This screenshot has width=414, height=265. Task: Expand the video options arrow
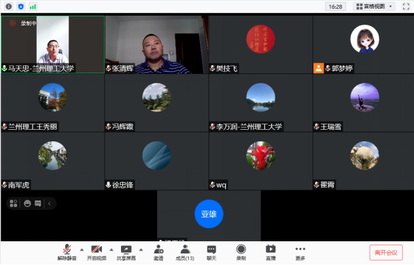pos(111,249)
